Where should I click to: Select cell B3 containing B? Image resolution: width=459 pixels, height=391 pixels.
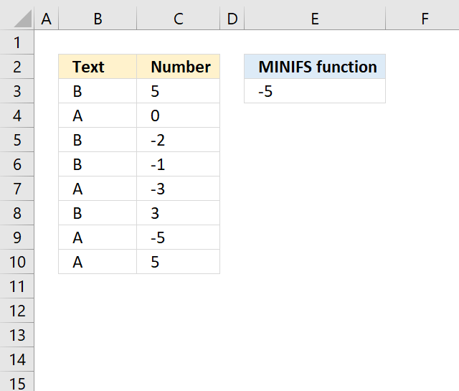98,91
